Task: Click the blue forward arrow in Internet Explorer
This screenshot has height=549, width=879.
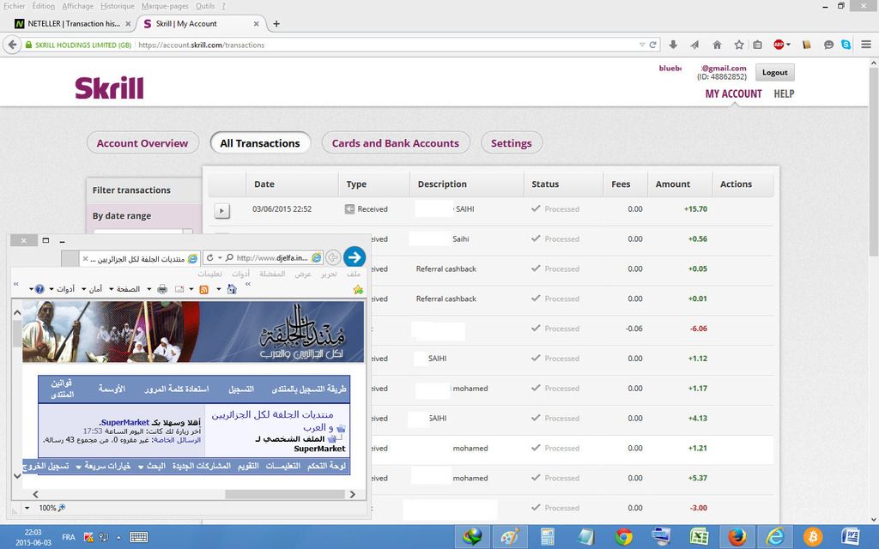Action: point(355,257)
